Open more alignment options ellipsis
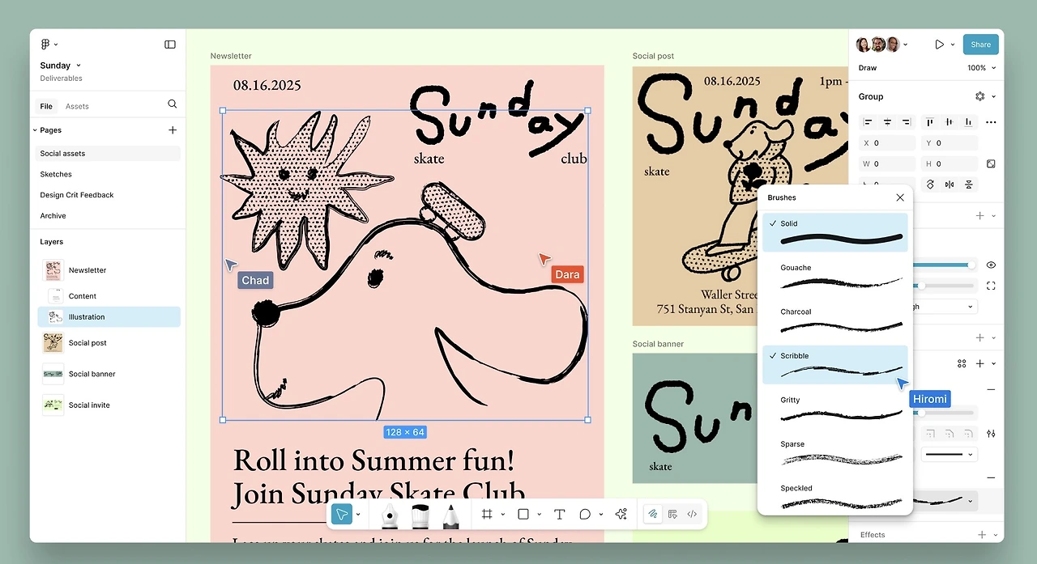 pyautogui.click(x=991, y=122)
